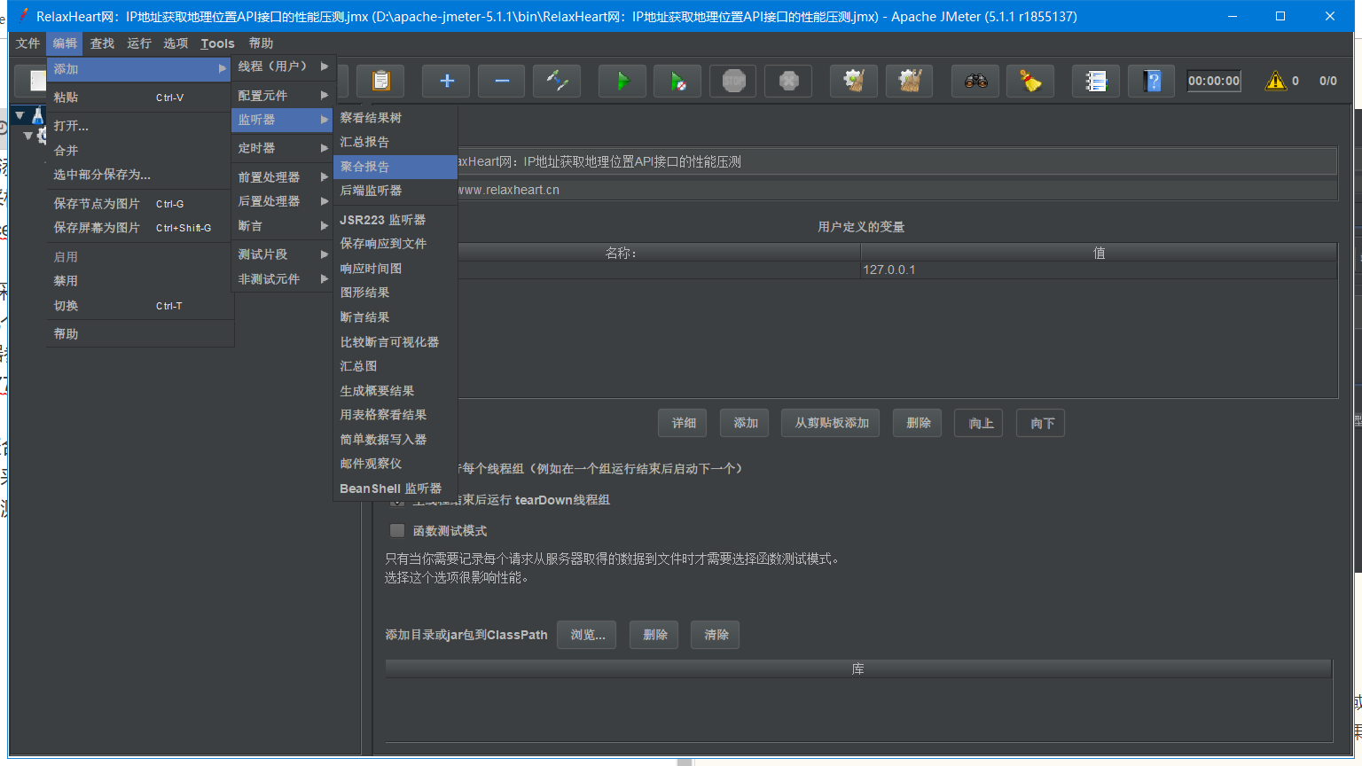Expand the 断言 submenu
Image resolution: width=1362 pixels, height=766 pixels.
click(x=283, y=226)
